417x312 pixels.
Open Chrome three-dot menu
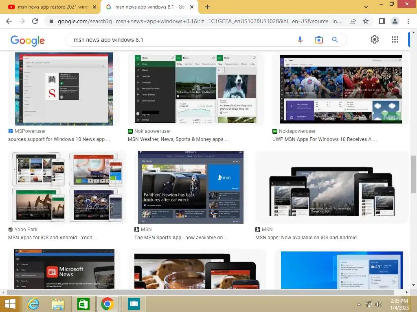pos(408,21)
